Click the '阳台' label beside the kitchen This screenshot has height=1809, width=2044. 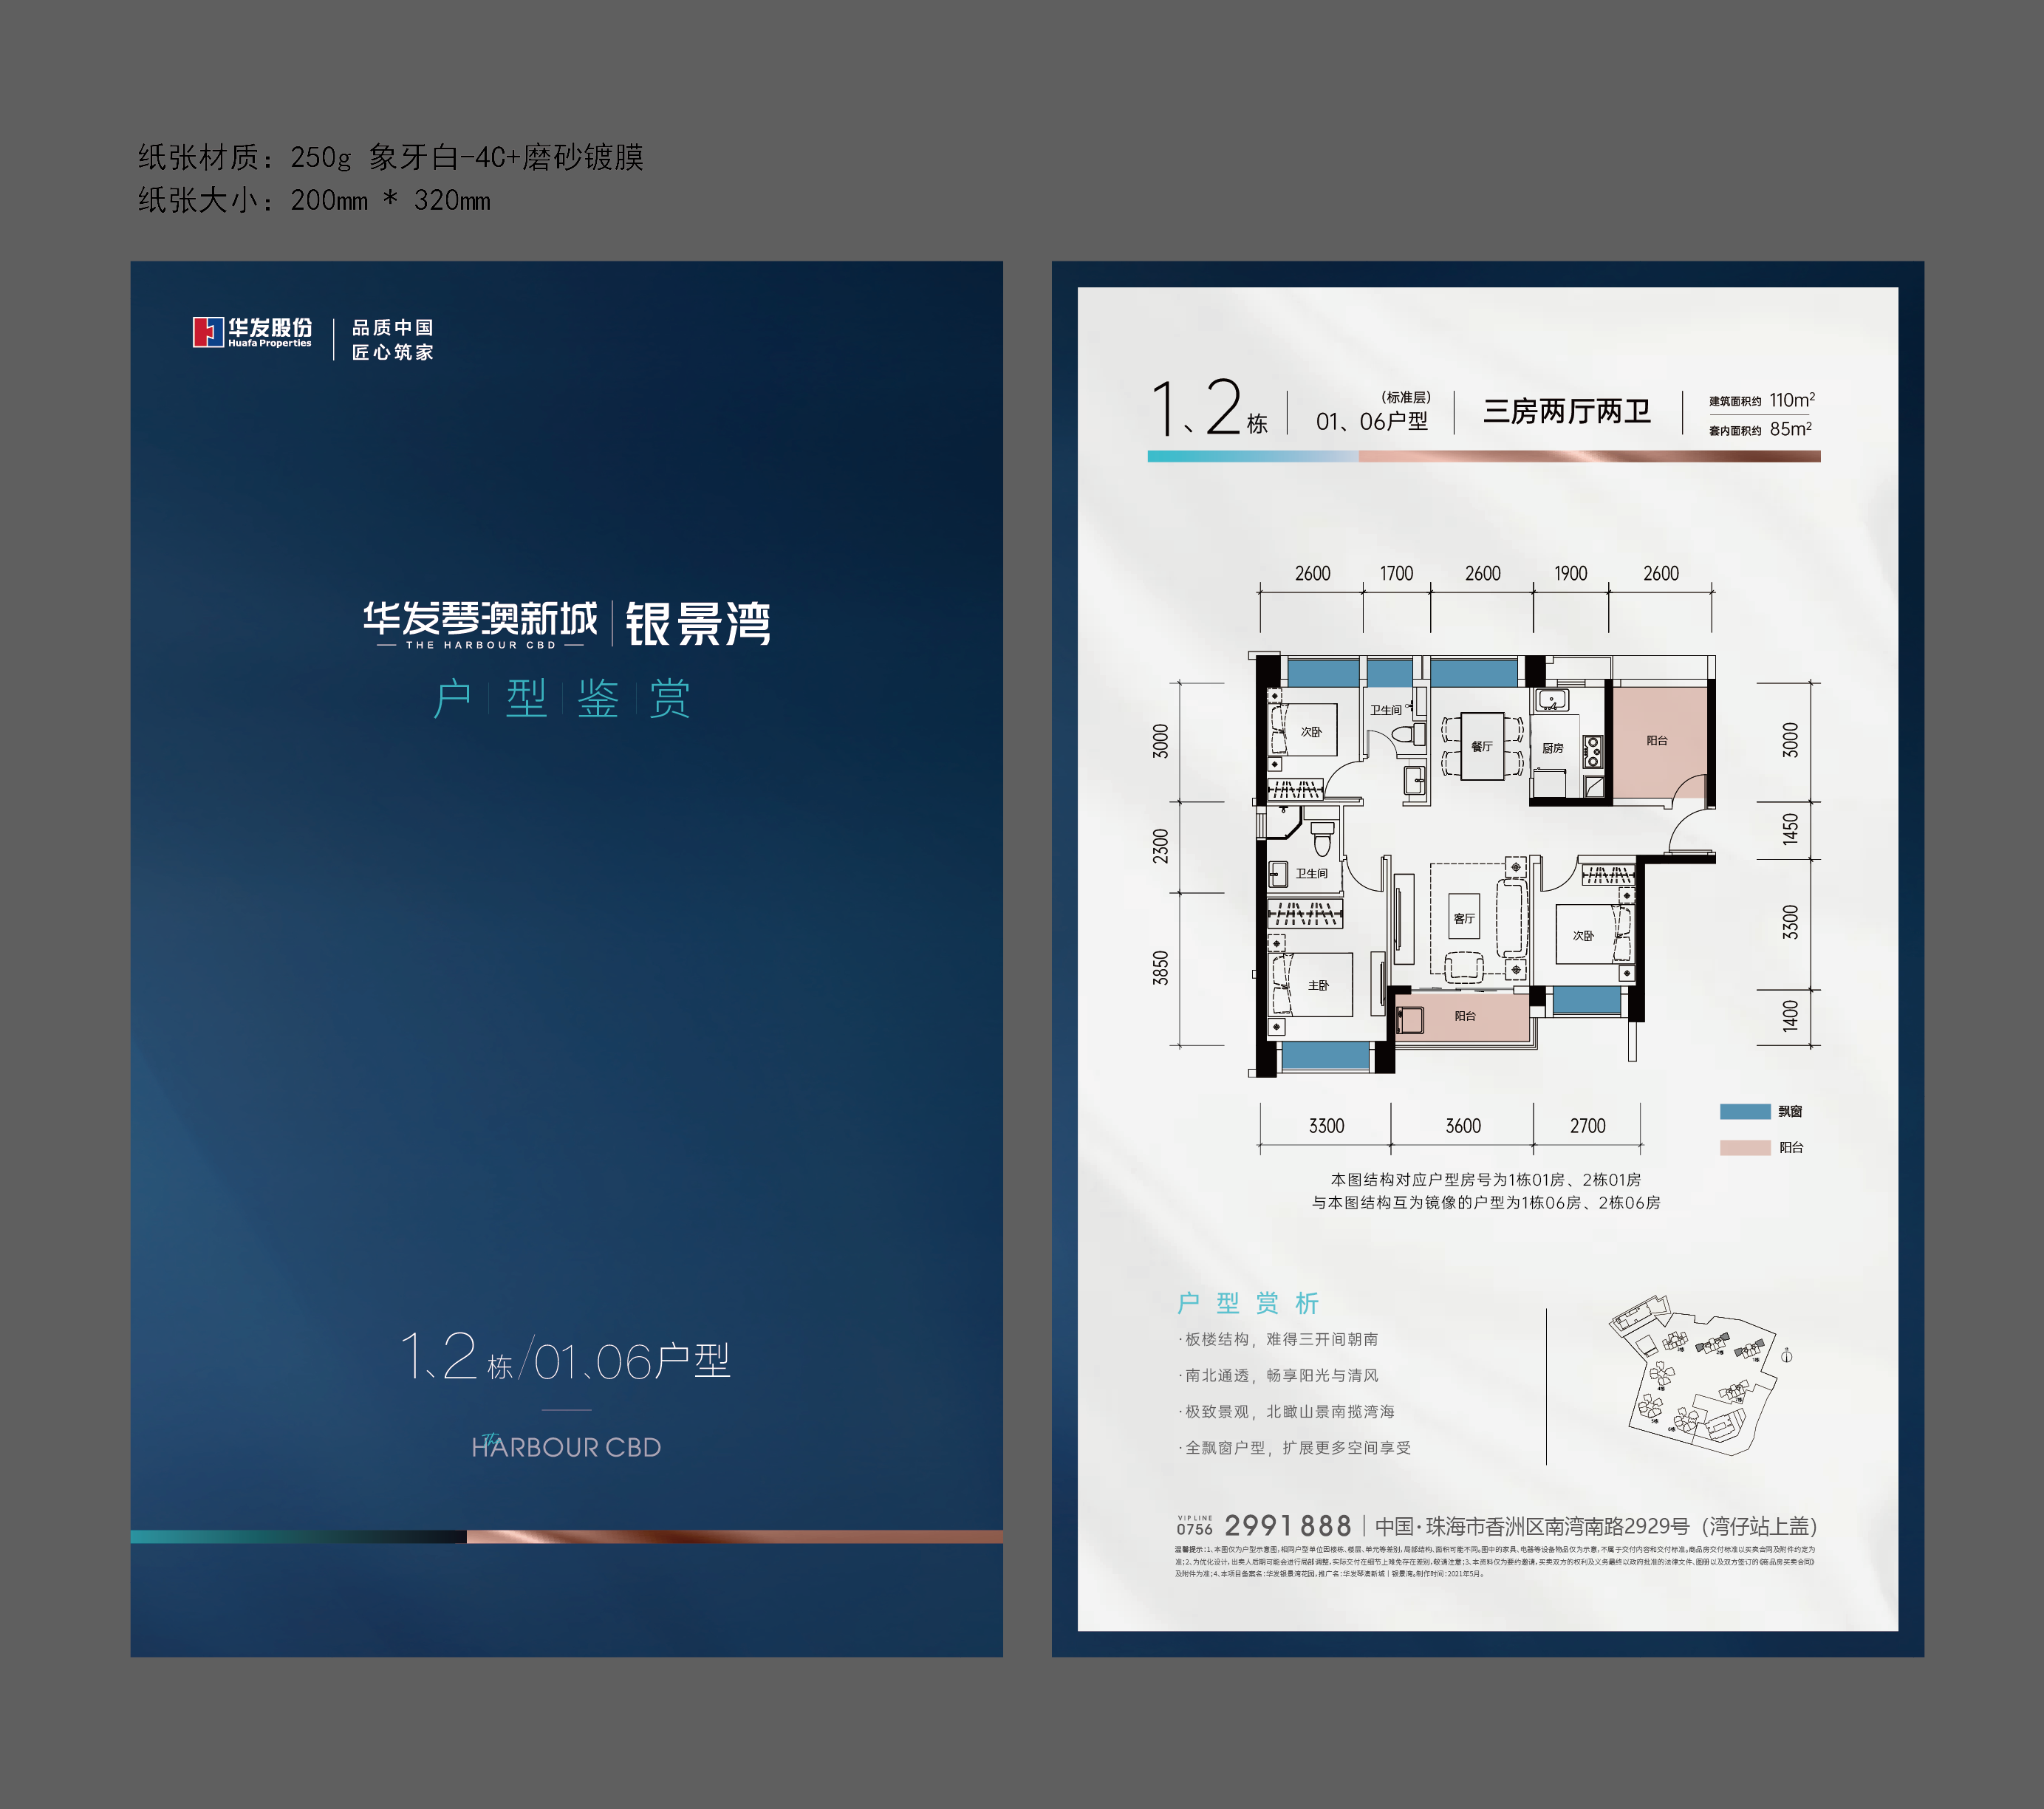click(x=1657, y=740)
